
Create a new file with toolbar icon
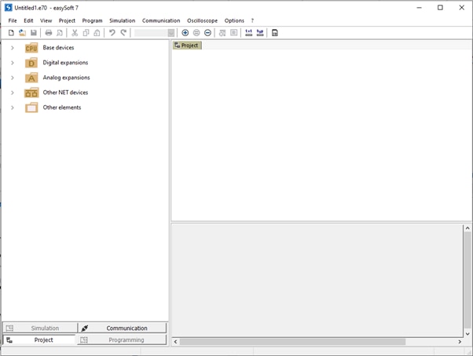pos(11,33)
